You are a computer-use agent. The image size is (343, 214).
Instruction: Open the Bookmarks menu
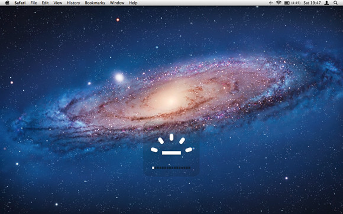point(95,3)
